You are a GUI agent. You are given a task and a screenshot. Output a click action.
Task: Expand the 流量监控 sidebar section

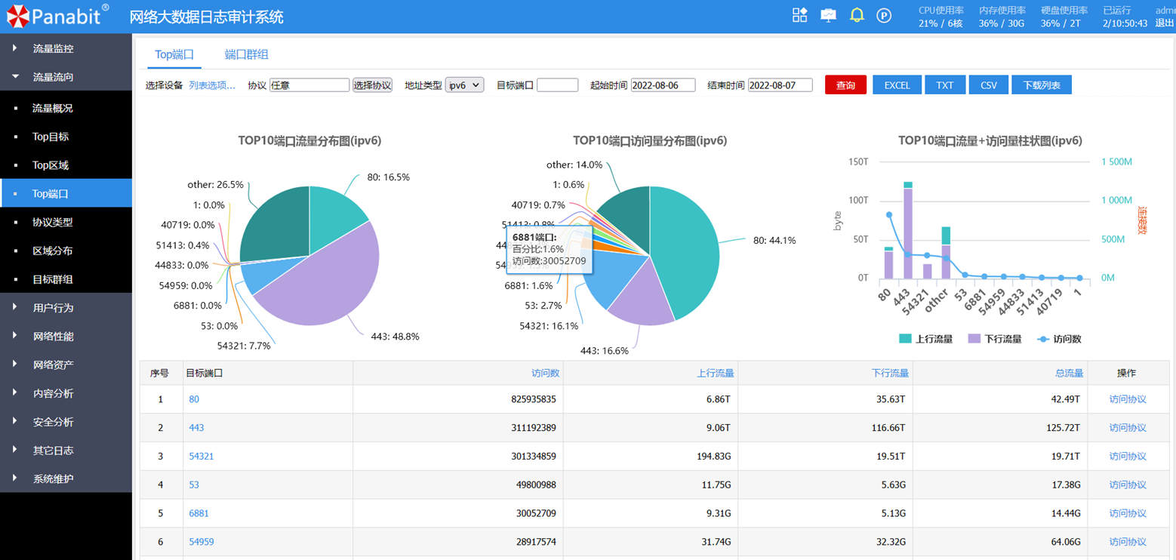(x=66, y=48)
